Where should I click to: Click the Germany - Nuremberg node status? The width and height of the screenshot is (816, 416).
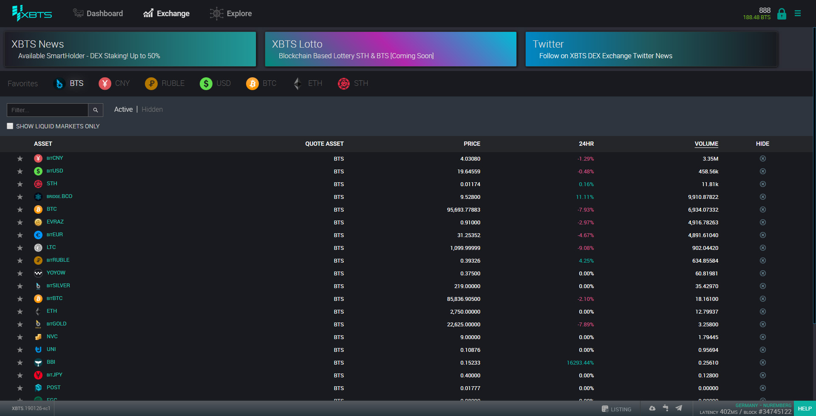tap(763, 405)
